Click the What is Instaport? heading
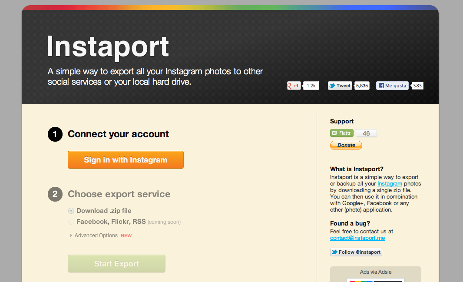This screenshot has height=282, width=463. click(x=357, y=169)
